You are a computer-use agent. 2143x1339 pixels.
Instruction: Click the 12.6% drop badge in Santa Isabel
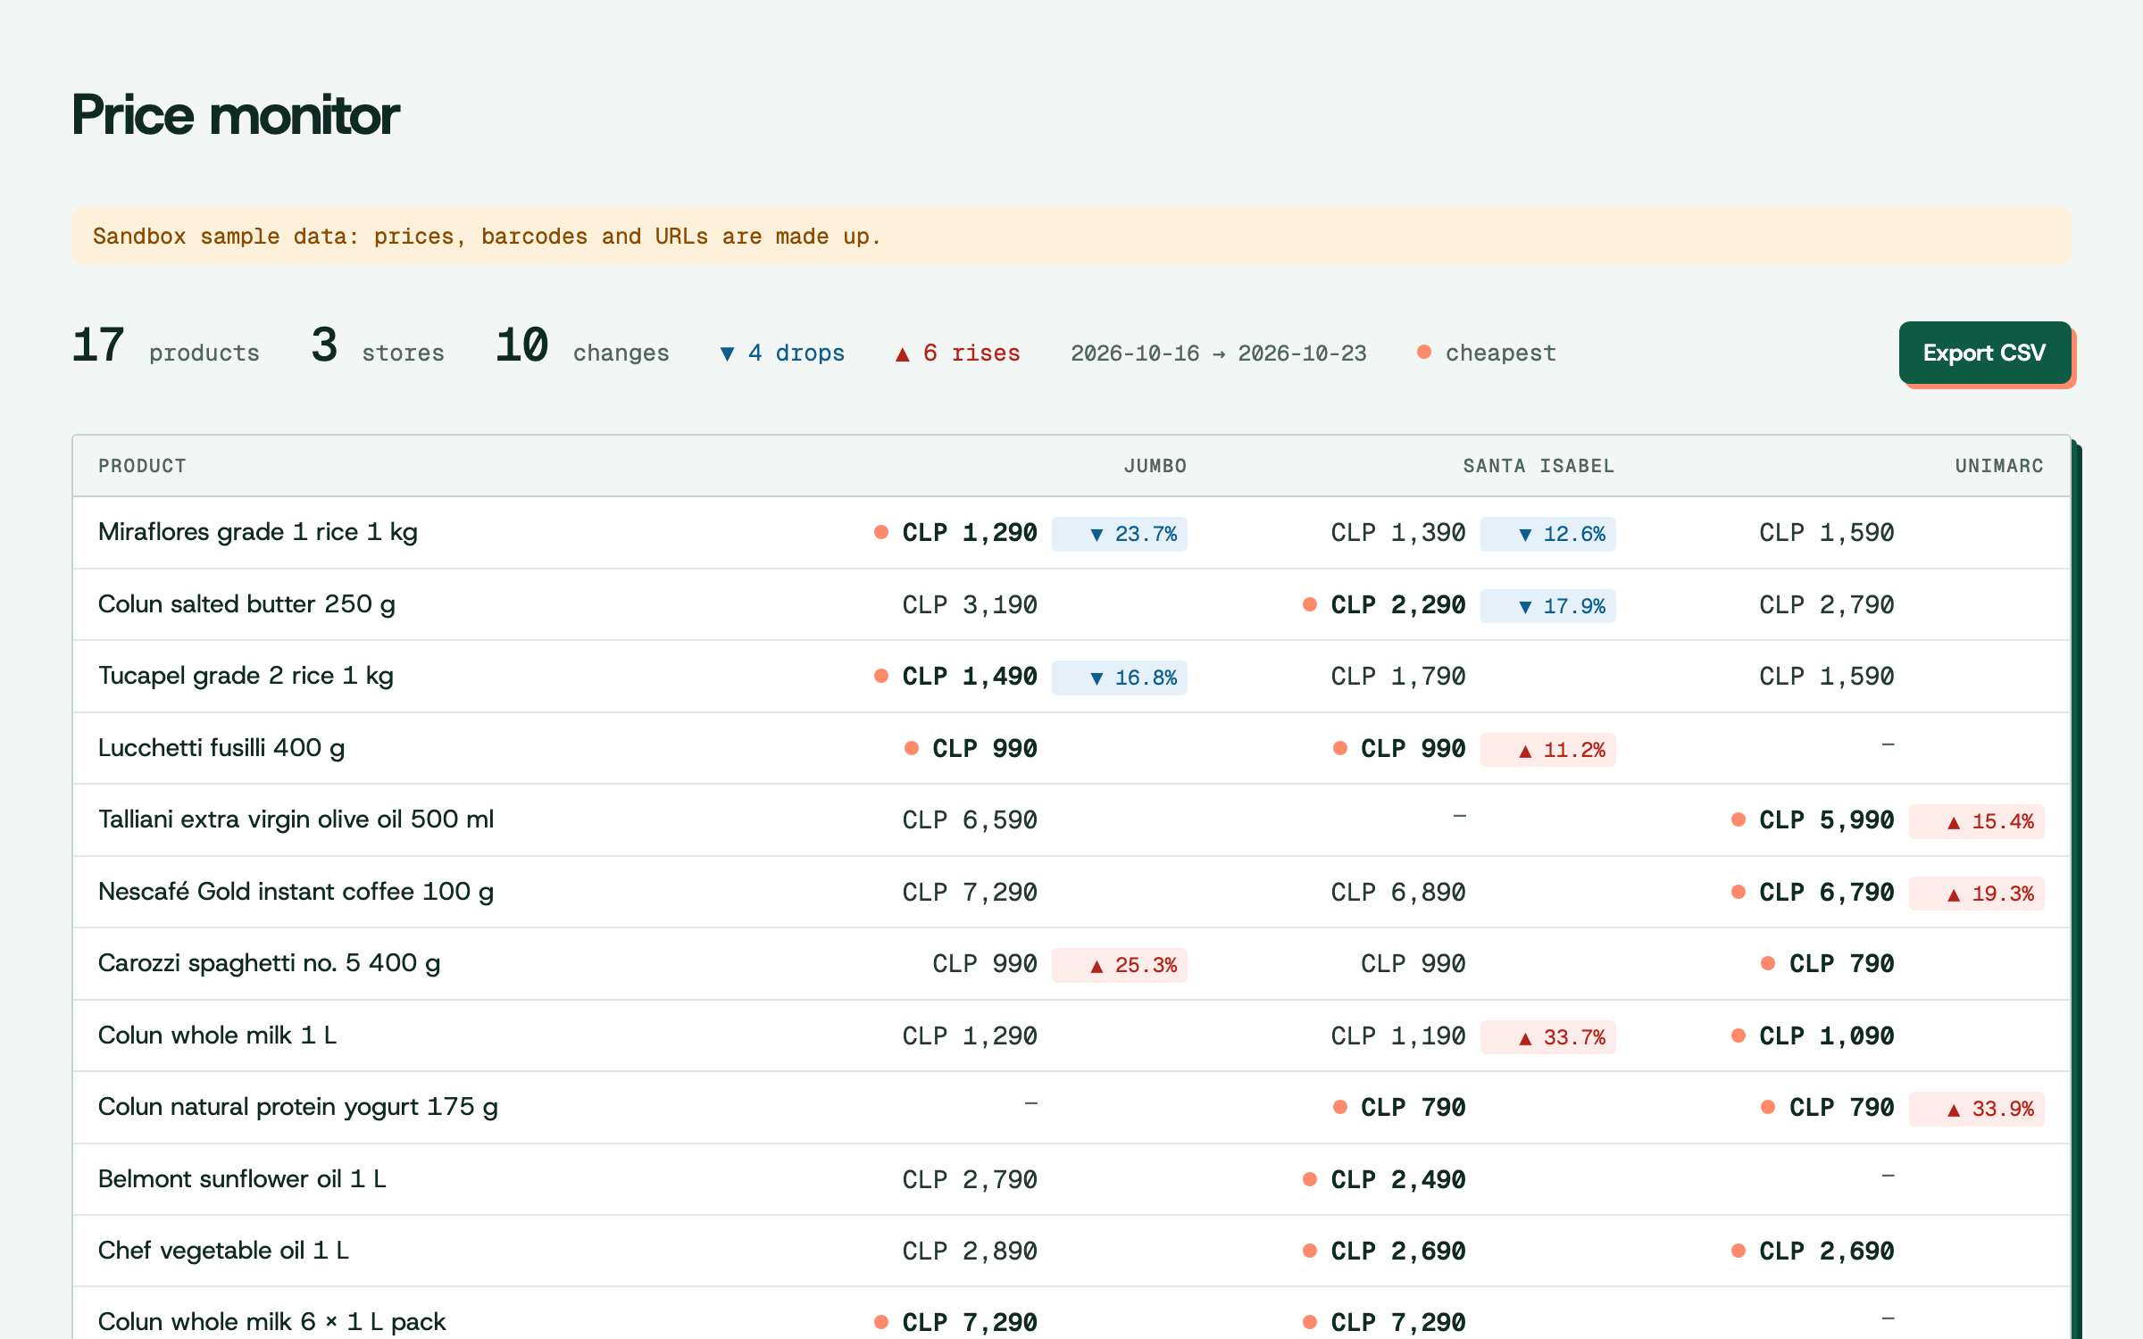point(1548,534)
